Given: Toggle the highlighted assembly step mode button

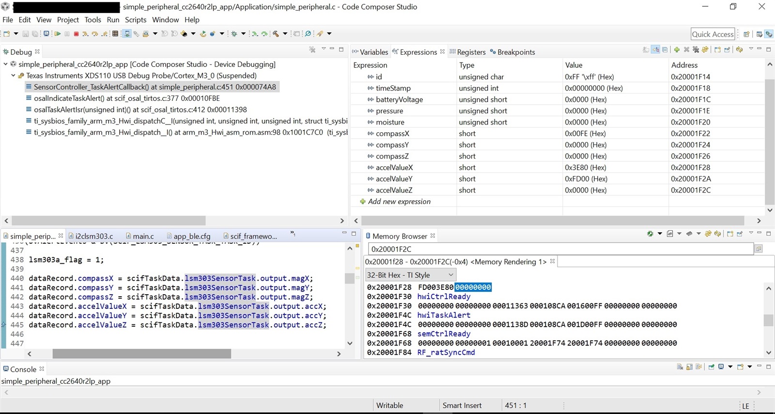Looking at the screenshot, I should [127, 33].
